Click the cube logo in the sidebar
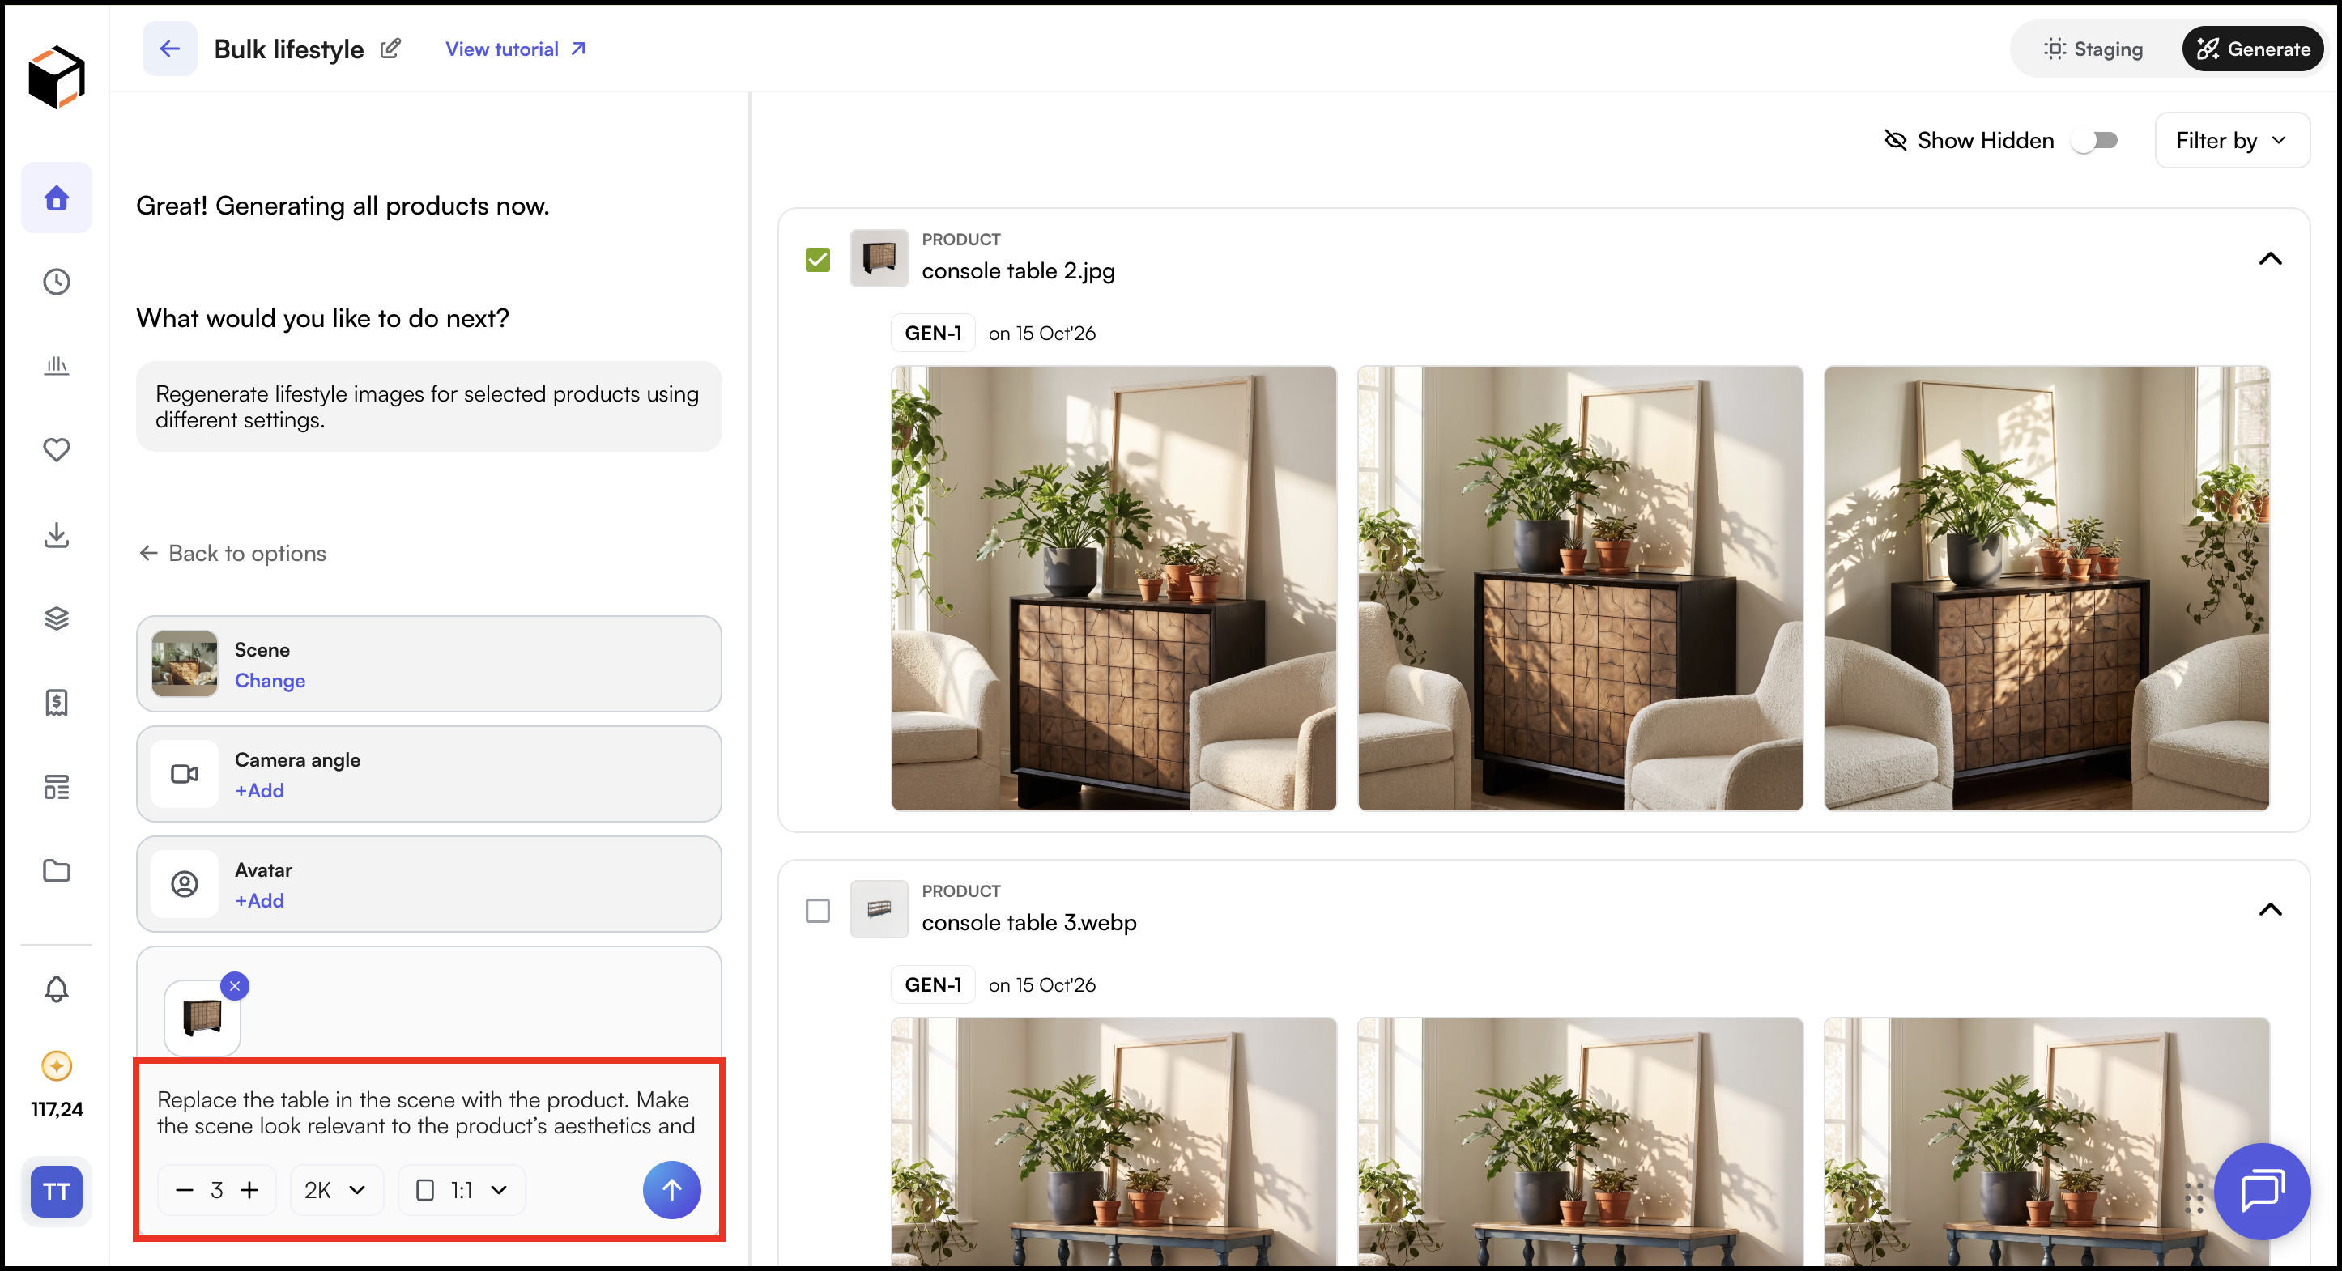Image resolution: width=2342 pixels, height=1271 pixels. 57,76
